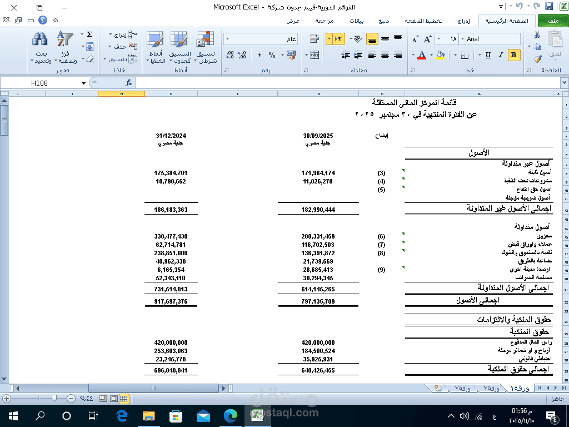Image resolution: width=569 pixels, height=427 pixels.
Task: Click the orientation (angled text) icon
Action: click(x=358, y=38)
